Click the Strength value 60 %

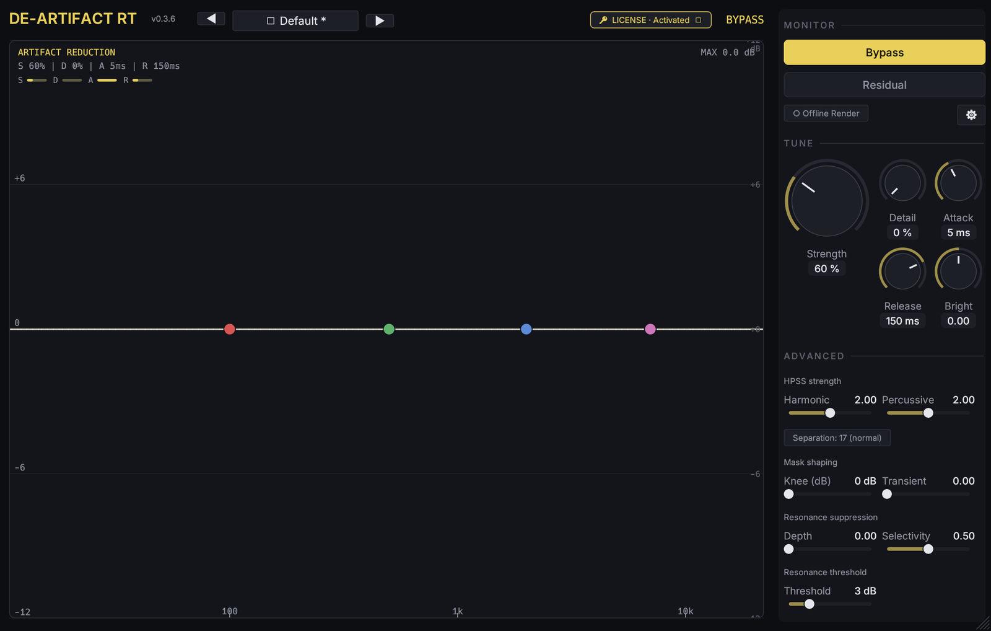[827, 268]
